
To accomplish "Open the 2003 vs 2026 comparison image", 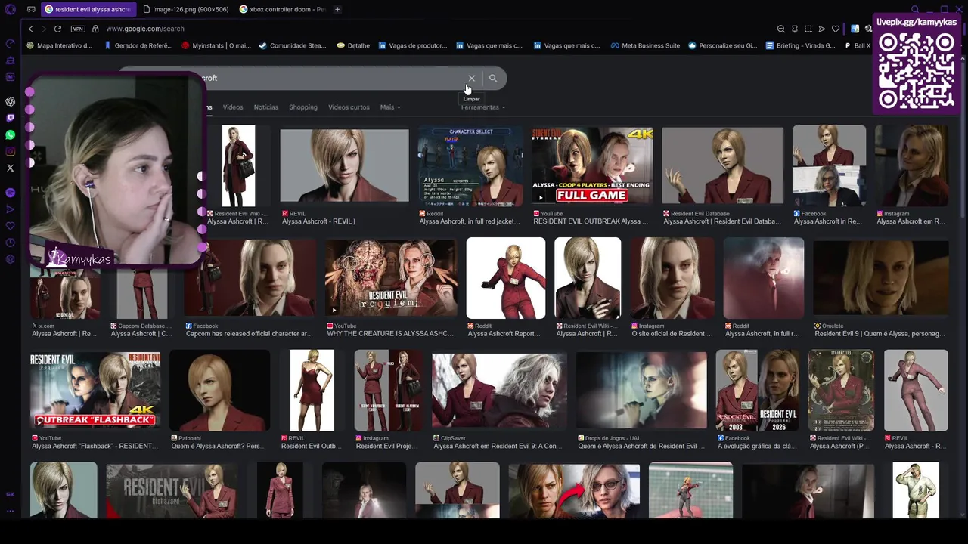I will click(758, 390).
